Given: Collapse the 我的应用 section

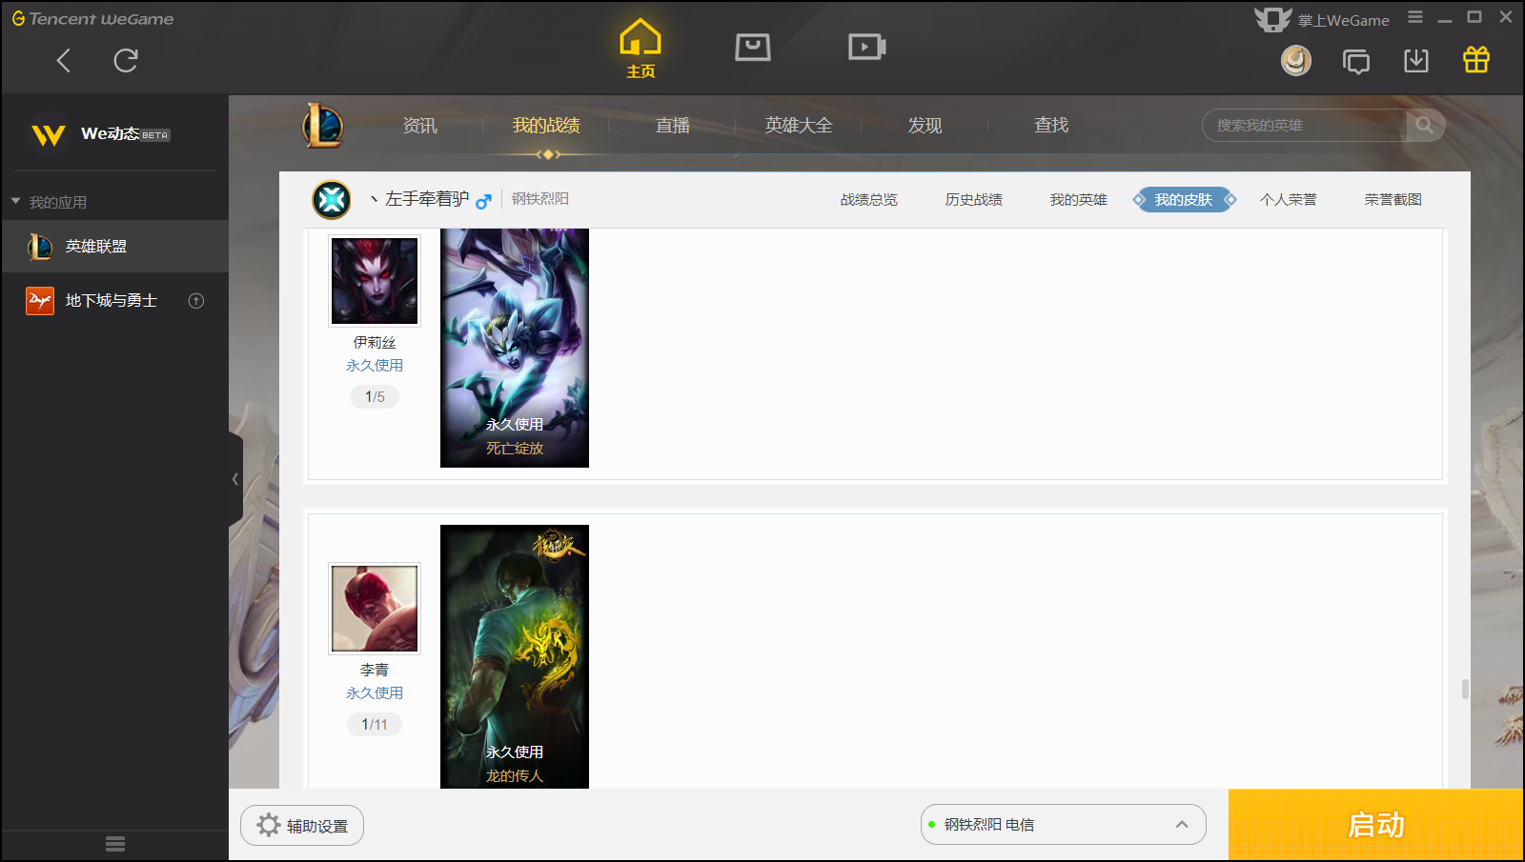Looking at the screenshot, I should pos(15,202).
